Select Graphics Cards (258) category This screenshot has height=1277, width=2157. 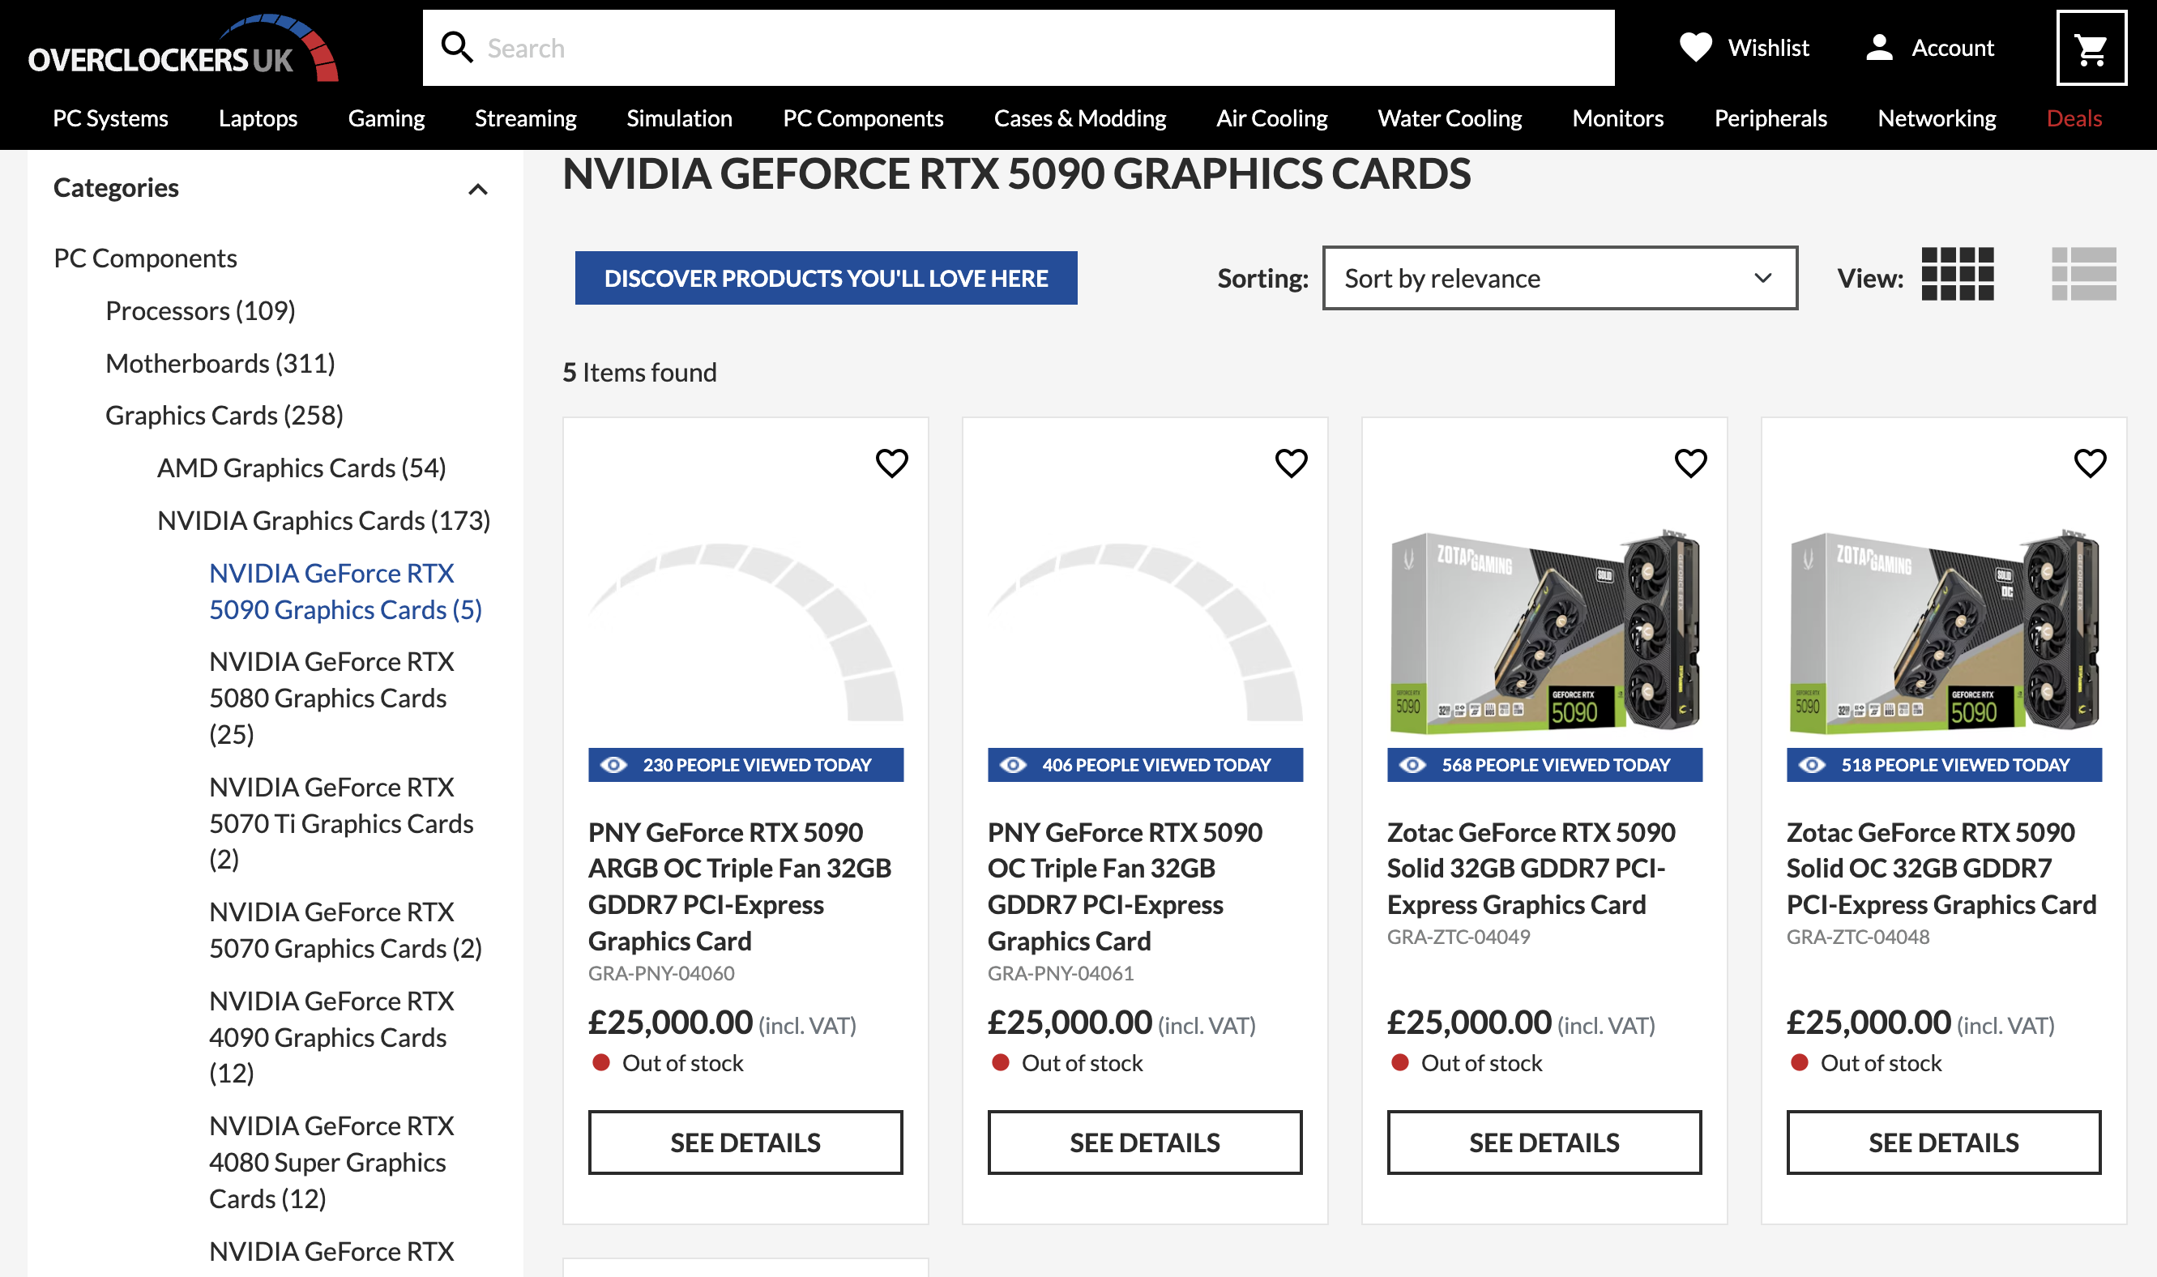pyautogui.click(x=224, y=415)
